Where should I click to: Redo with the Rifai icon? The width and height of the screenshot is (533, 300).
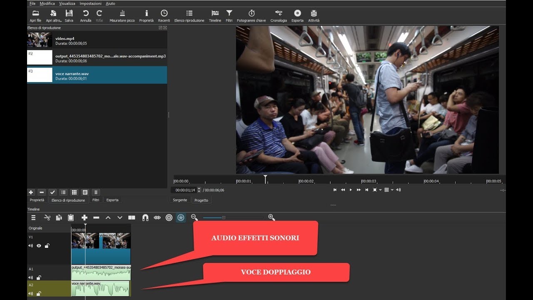pyautogui.click(x=99, y=16)
